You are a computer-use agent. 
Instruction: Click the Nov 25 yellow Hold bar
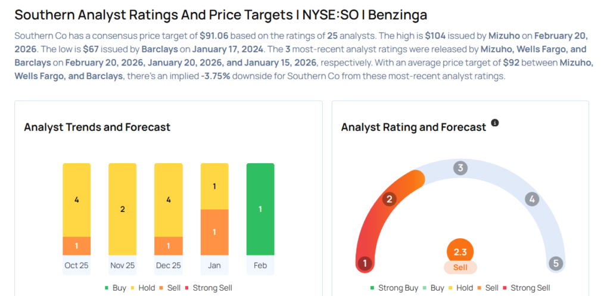point(122,210)
